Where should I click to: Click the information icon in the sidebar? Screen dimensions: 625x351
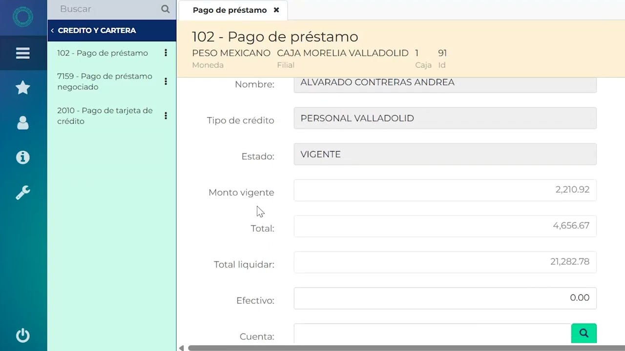(x=23, y=157)
